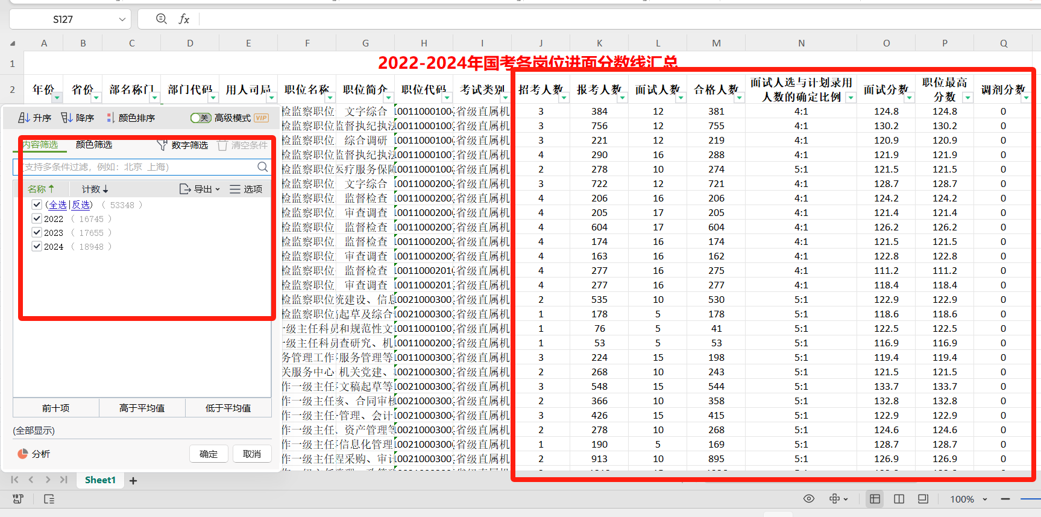Select the spreadsheet title 2022-2024年国考 cell

point(527,63)
